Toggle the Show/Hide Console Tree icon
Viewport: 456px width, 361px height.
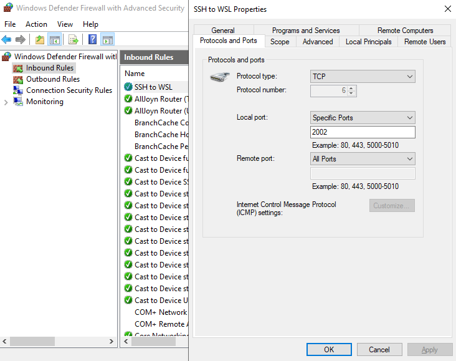click(x=55, y=39)
